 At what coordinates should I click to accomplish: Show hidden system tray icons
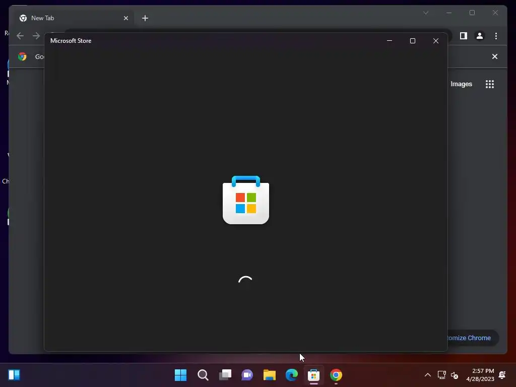click(427, 375)
